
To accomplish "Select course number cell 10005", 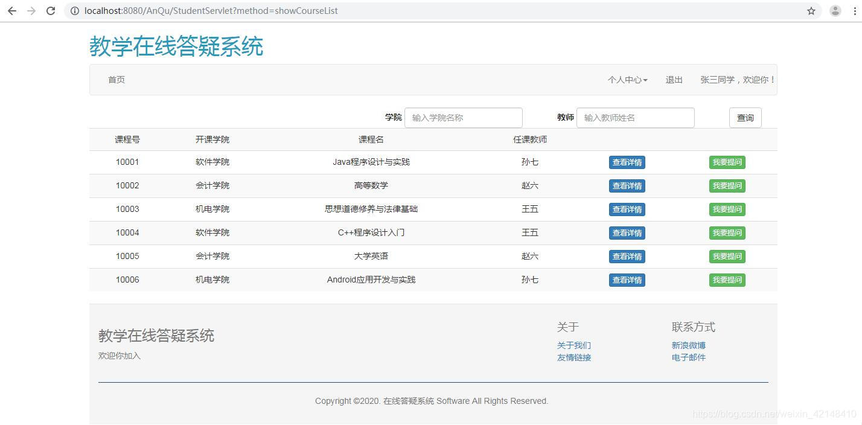I will click(127, 257).
